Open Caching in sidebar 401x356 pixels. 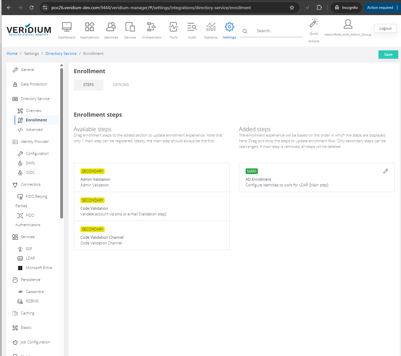tap(27, 313)
